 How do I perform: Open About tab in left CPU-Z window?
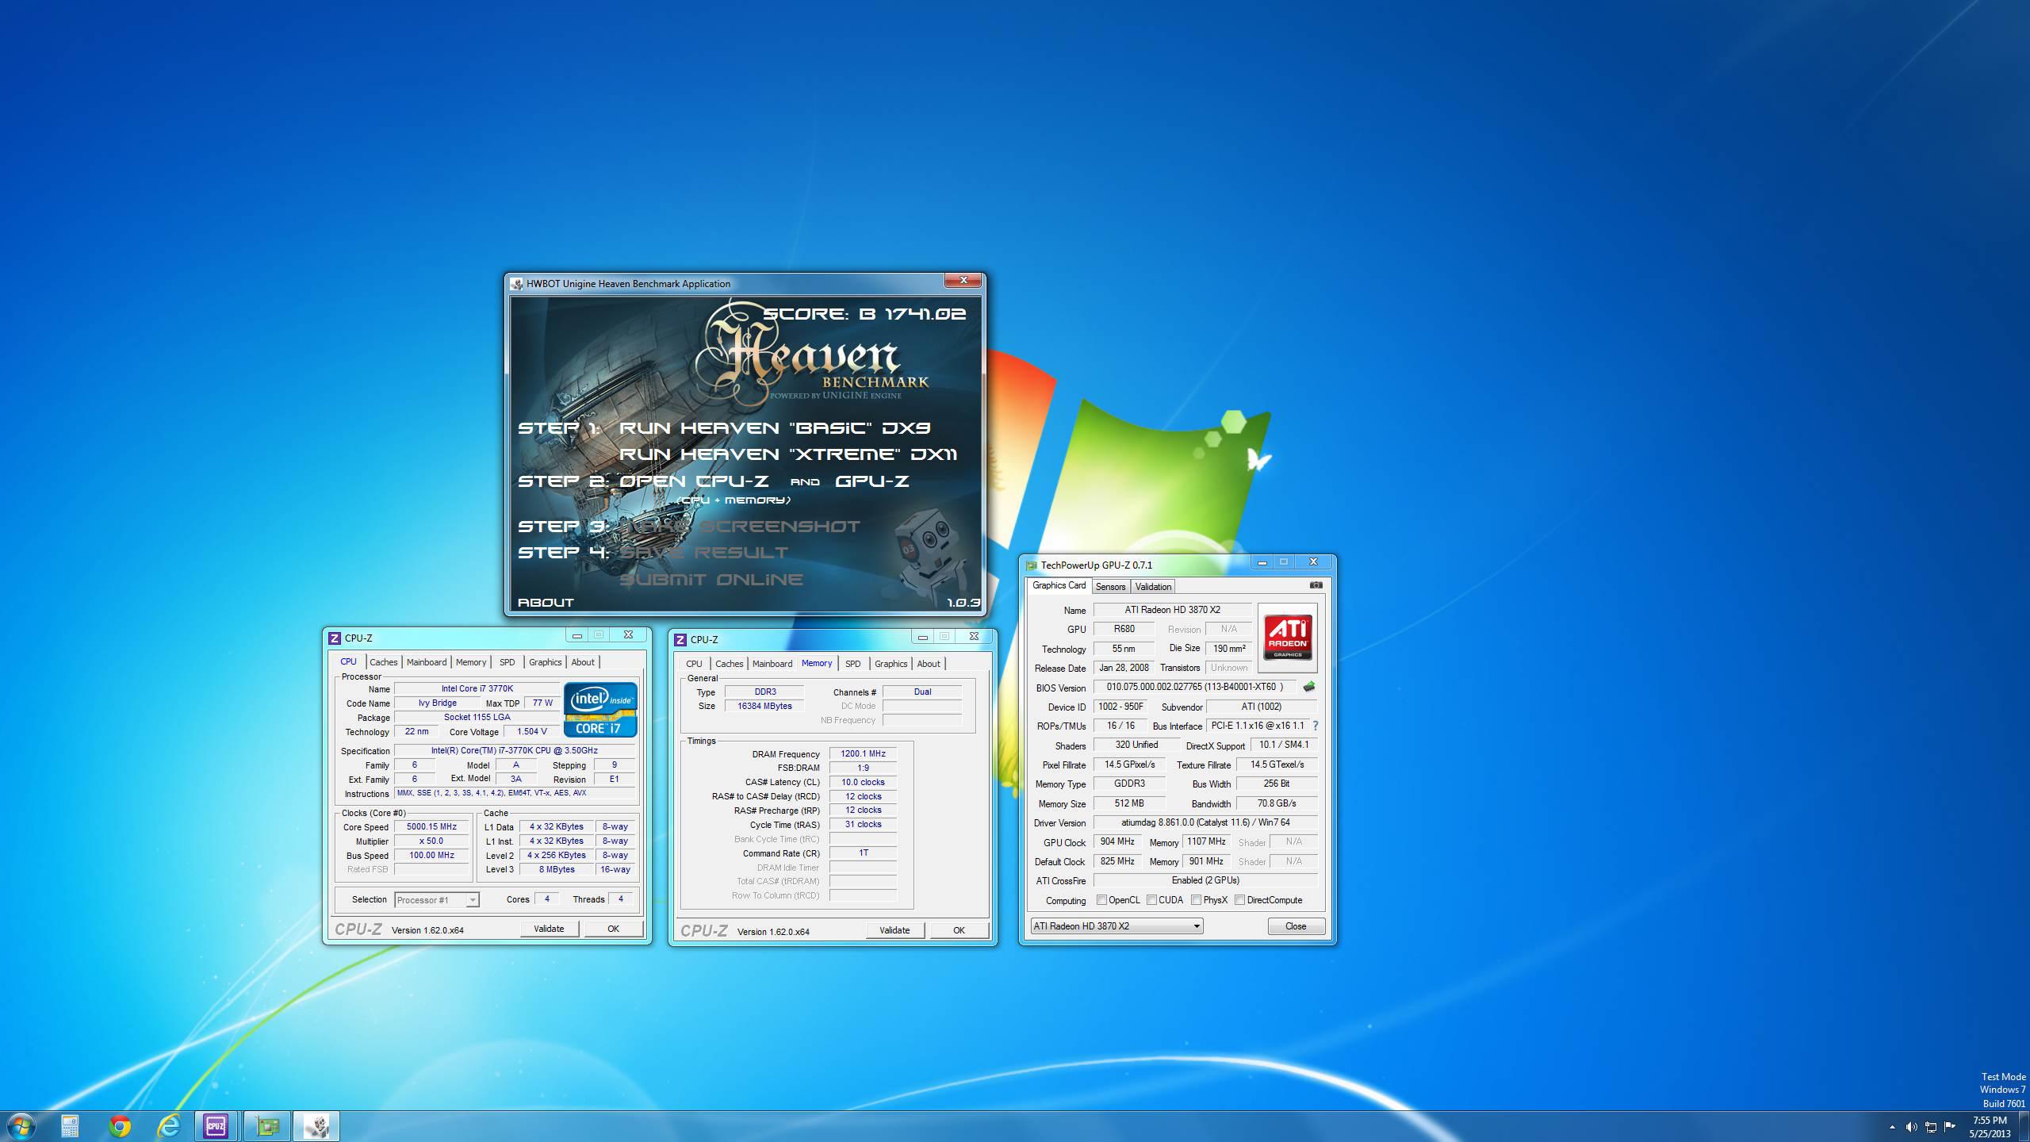583,662
